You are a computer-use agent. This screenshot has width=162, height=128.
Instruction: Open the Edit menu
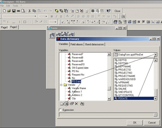point(8,6)
